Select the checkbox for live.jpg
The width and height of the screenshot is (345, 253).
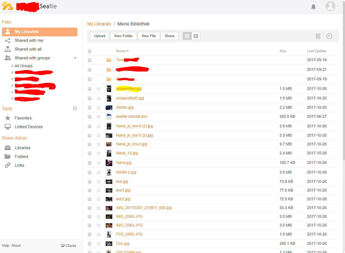pos(90,182)
